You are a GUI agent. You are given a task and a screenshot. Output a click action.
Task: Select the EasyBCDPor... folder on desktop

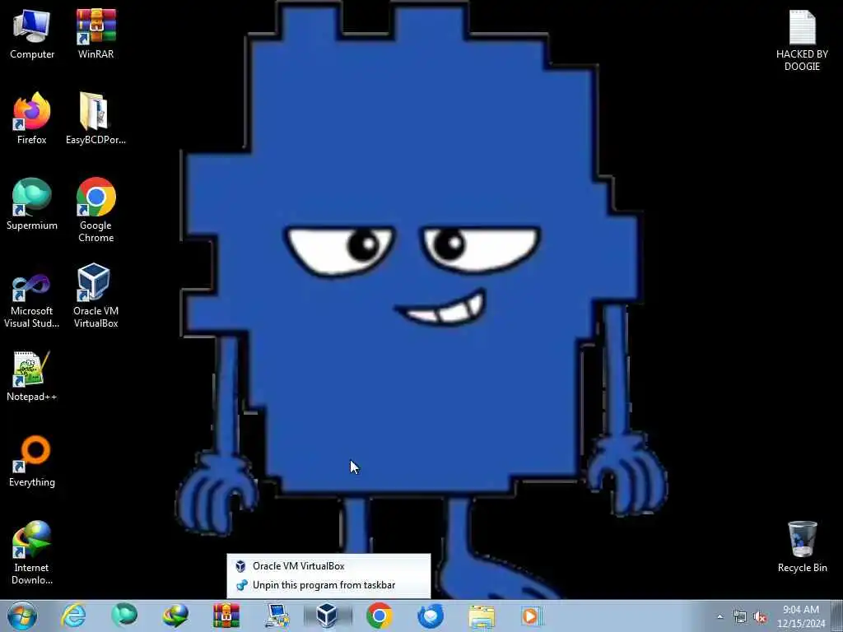click(x=95, y=118)
